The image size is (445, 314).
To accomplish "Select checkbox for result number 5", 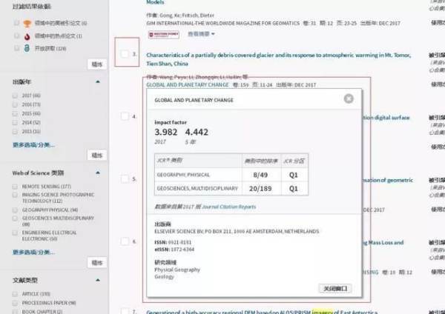I will coord(125,178).
